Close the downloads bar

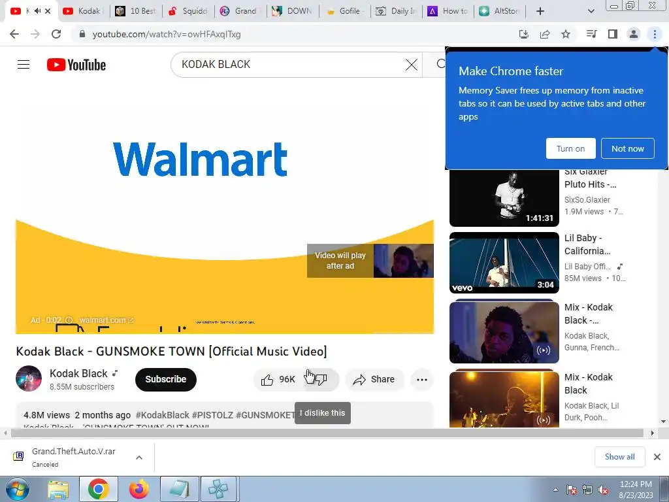[657, 457]
